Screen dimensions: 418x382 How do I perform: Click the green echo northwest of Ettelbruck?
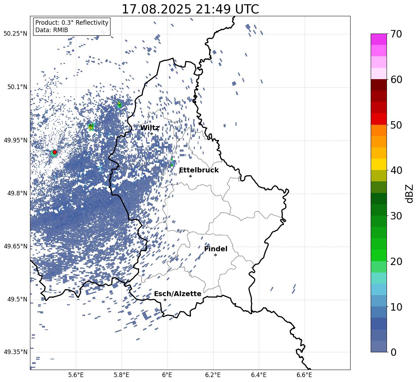(x=172, y=162)
